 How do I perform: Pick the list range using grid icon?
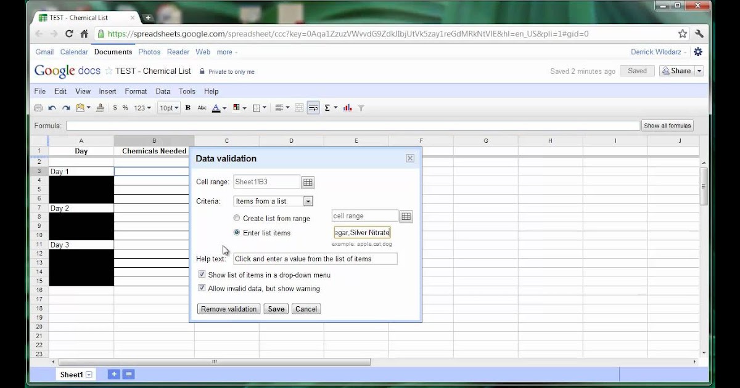[406, 216]
